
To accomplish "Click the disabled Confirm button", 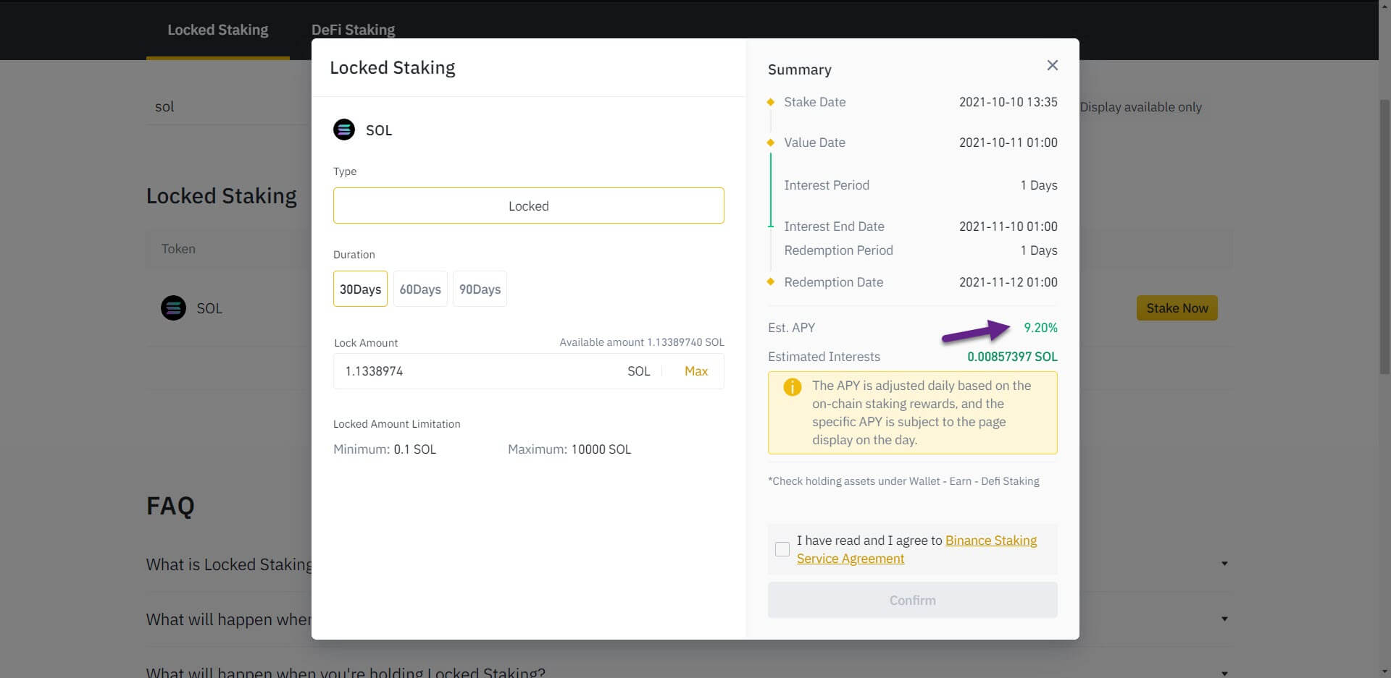I will tap(913, 600).
